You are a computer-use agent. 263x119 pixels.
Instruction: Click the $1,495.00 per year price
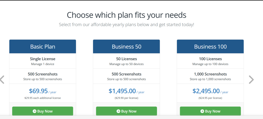pyautogui.click(x=126, y=91)
